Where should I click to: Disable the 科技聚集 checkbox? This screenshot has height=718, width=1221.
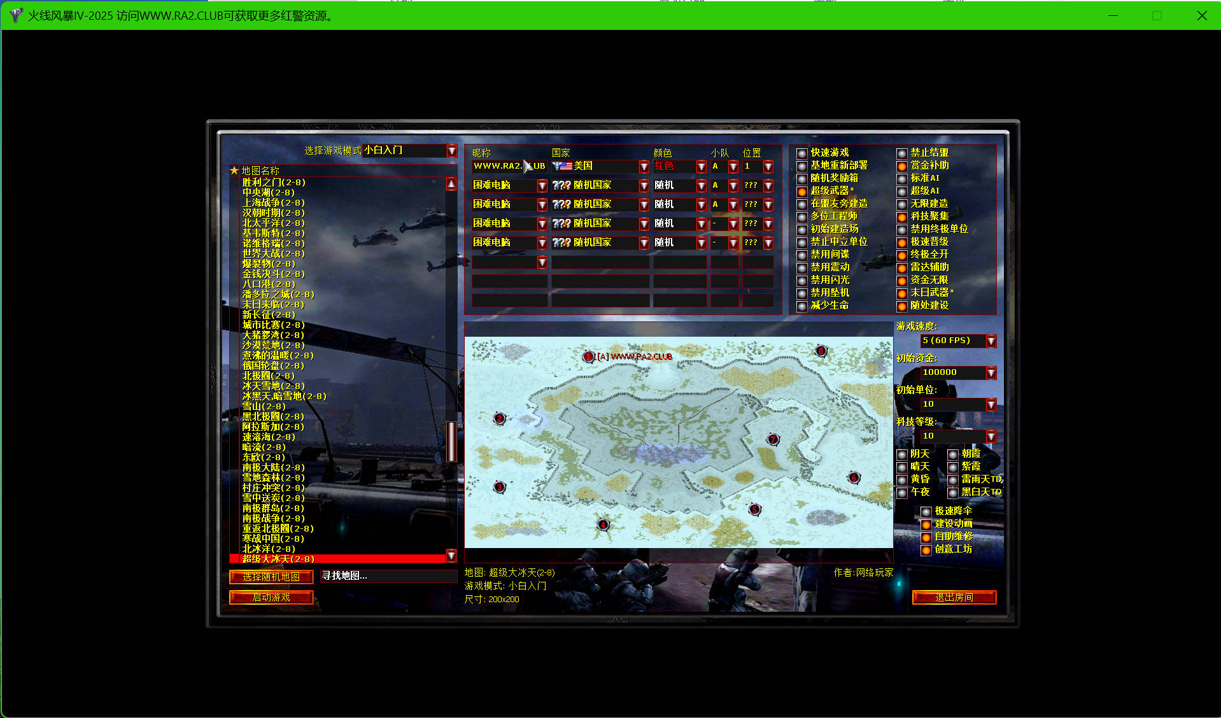tap(902, 217)
